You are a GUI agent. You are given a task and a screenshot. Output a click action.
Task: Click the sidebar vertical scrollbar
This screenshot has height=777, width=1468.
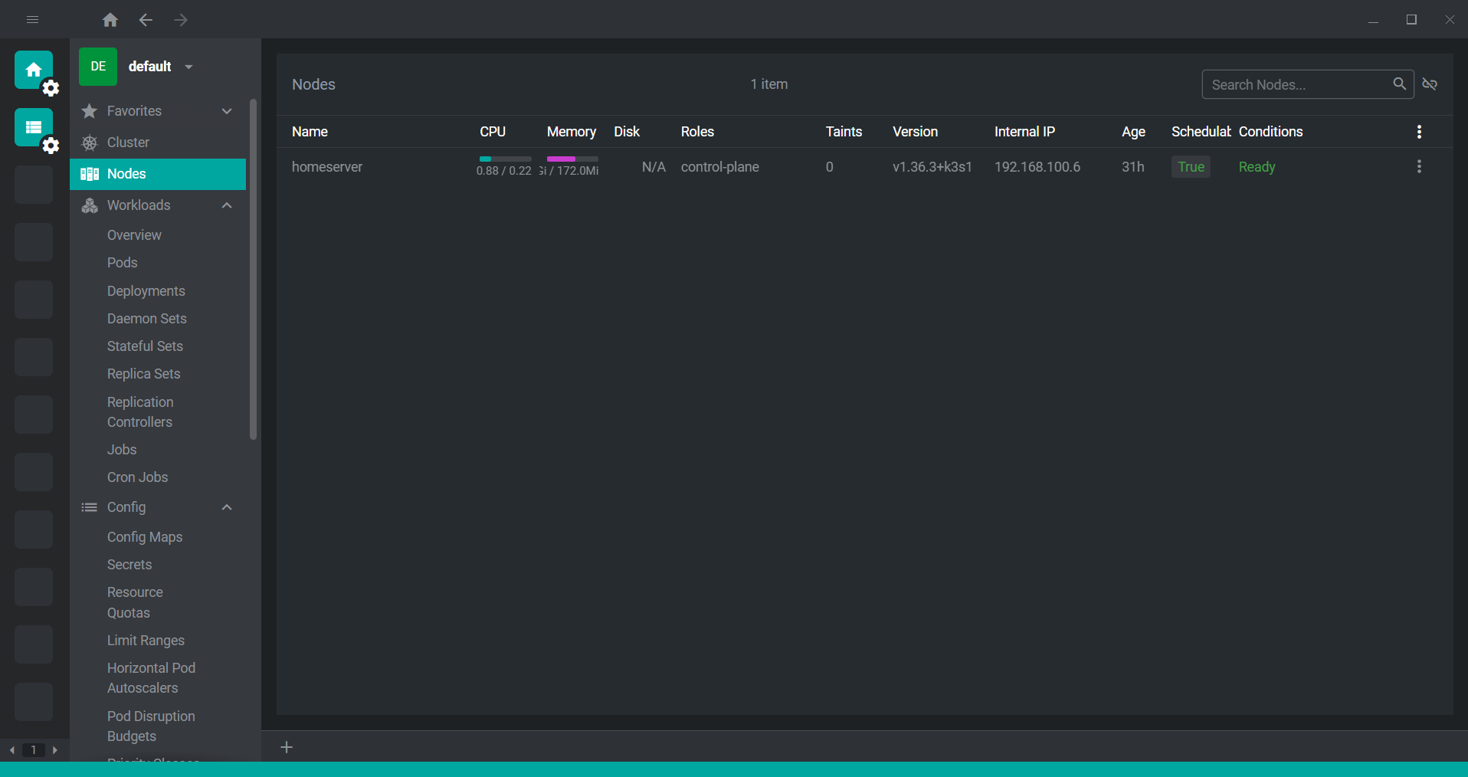[x=253, y=269]
